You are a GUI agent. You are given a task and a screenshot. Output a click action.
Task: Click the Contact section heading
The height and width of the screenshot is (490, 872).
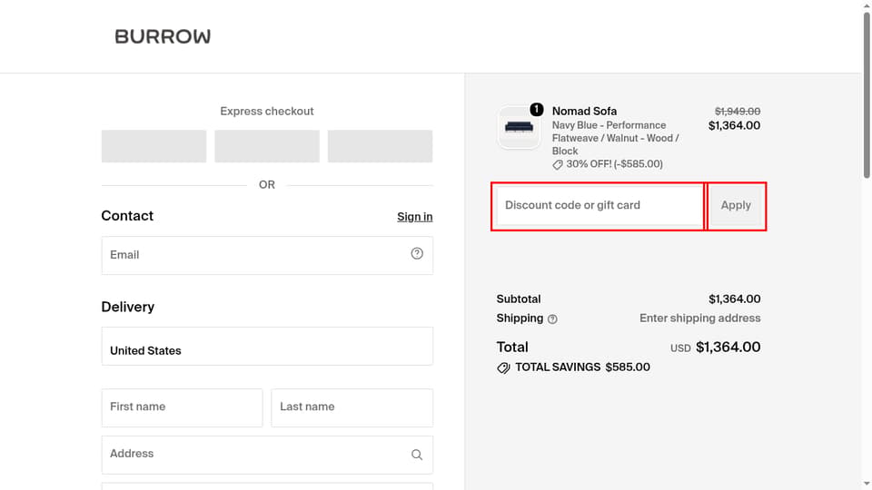click(x=127, y=216)
